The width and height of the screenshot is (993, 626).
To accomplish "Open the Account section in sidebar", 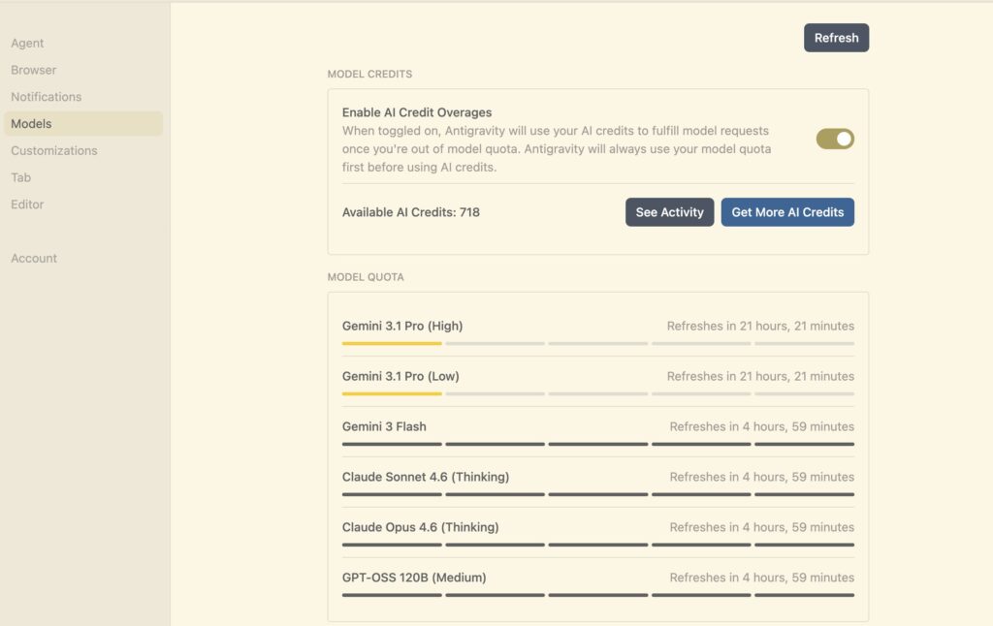I will pyautogui.click(x=34, y=258).
